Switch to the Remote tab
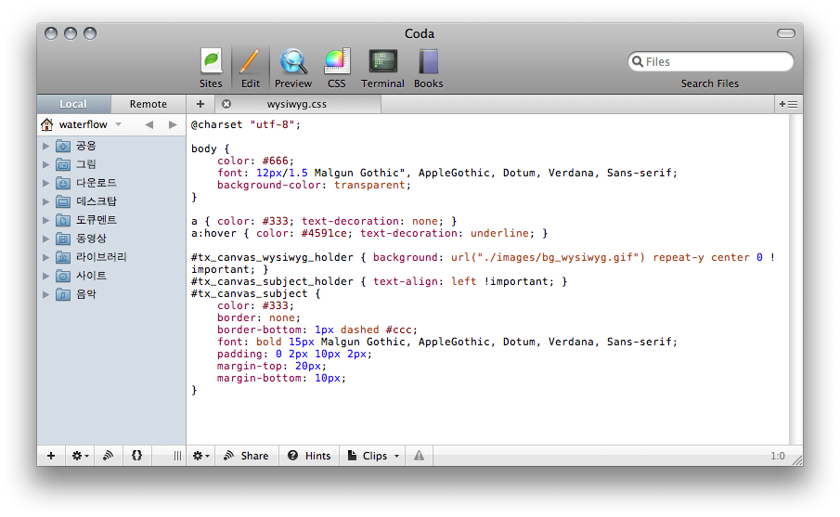Image resolution: width=840 pixels, height=517 pixels. click(149, 104)
